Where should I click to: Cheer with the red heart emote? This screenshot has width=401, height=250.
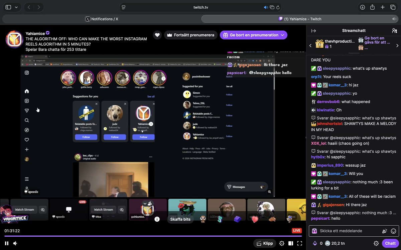tap(255, 219)
